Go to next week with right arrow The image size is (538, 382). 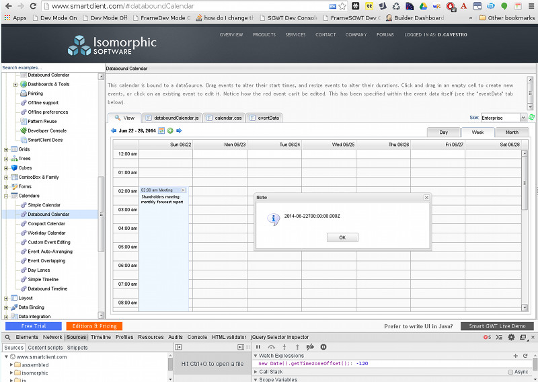point(179,130)
